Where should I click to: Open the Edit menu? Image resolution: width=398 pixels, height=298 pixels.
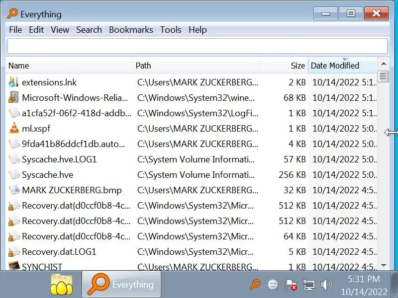pyautogui.click(x=36, y=30)
